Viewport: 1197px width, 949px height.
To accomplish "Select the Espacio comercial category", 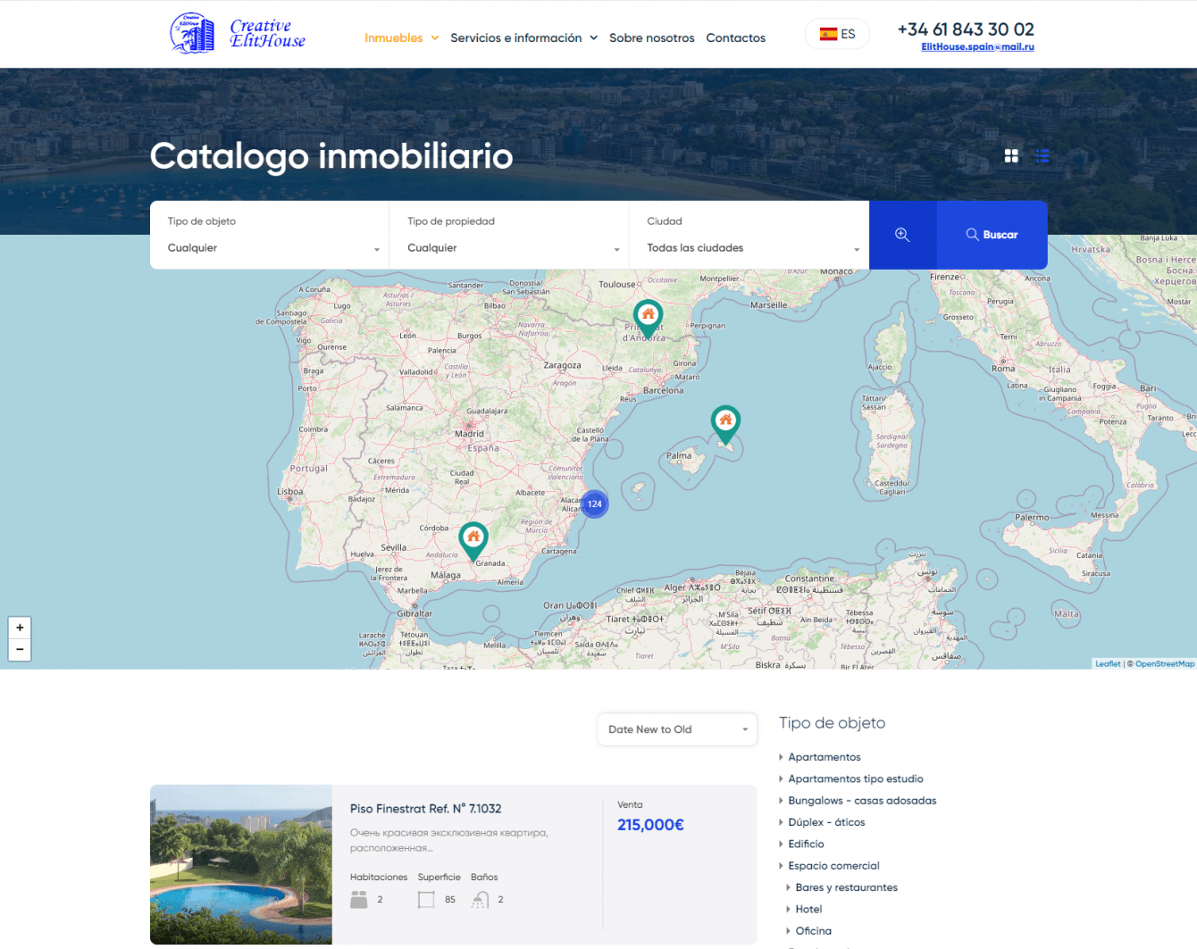I will [833, 866].
